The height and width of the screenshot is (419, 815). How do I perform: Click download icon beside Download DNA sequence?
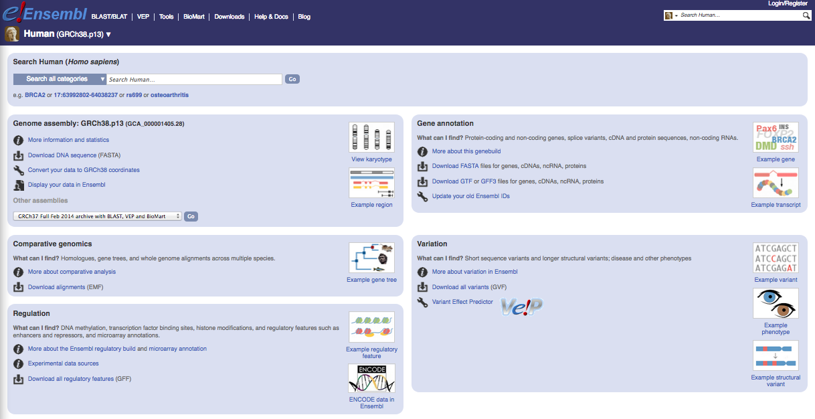[19, 155]
